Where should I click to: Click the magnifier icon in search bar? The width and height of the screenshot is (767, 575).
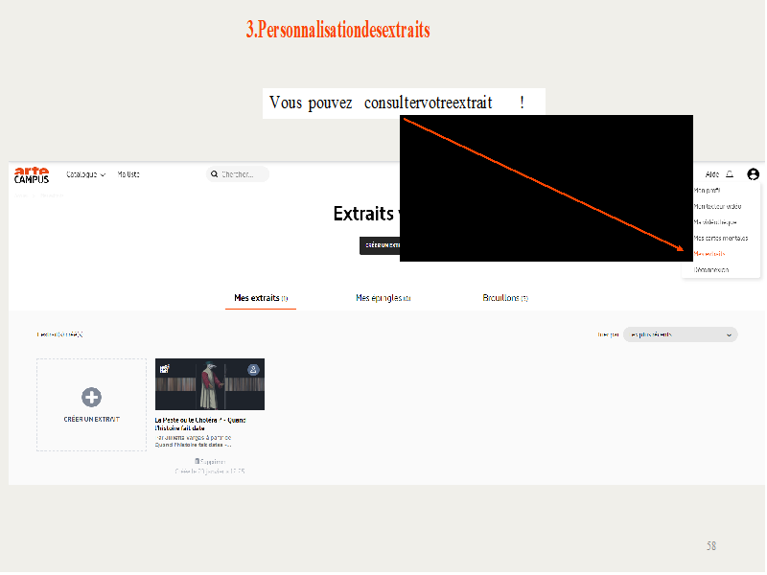(x=215, y=174)
